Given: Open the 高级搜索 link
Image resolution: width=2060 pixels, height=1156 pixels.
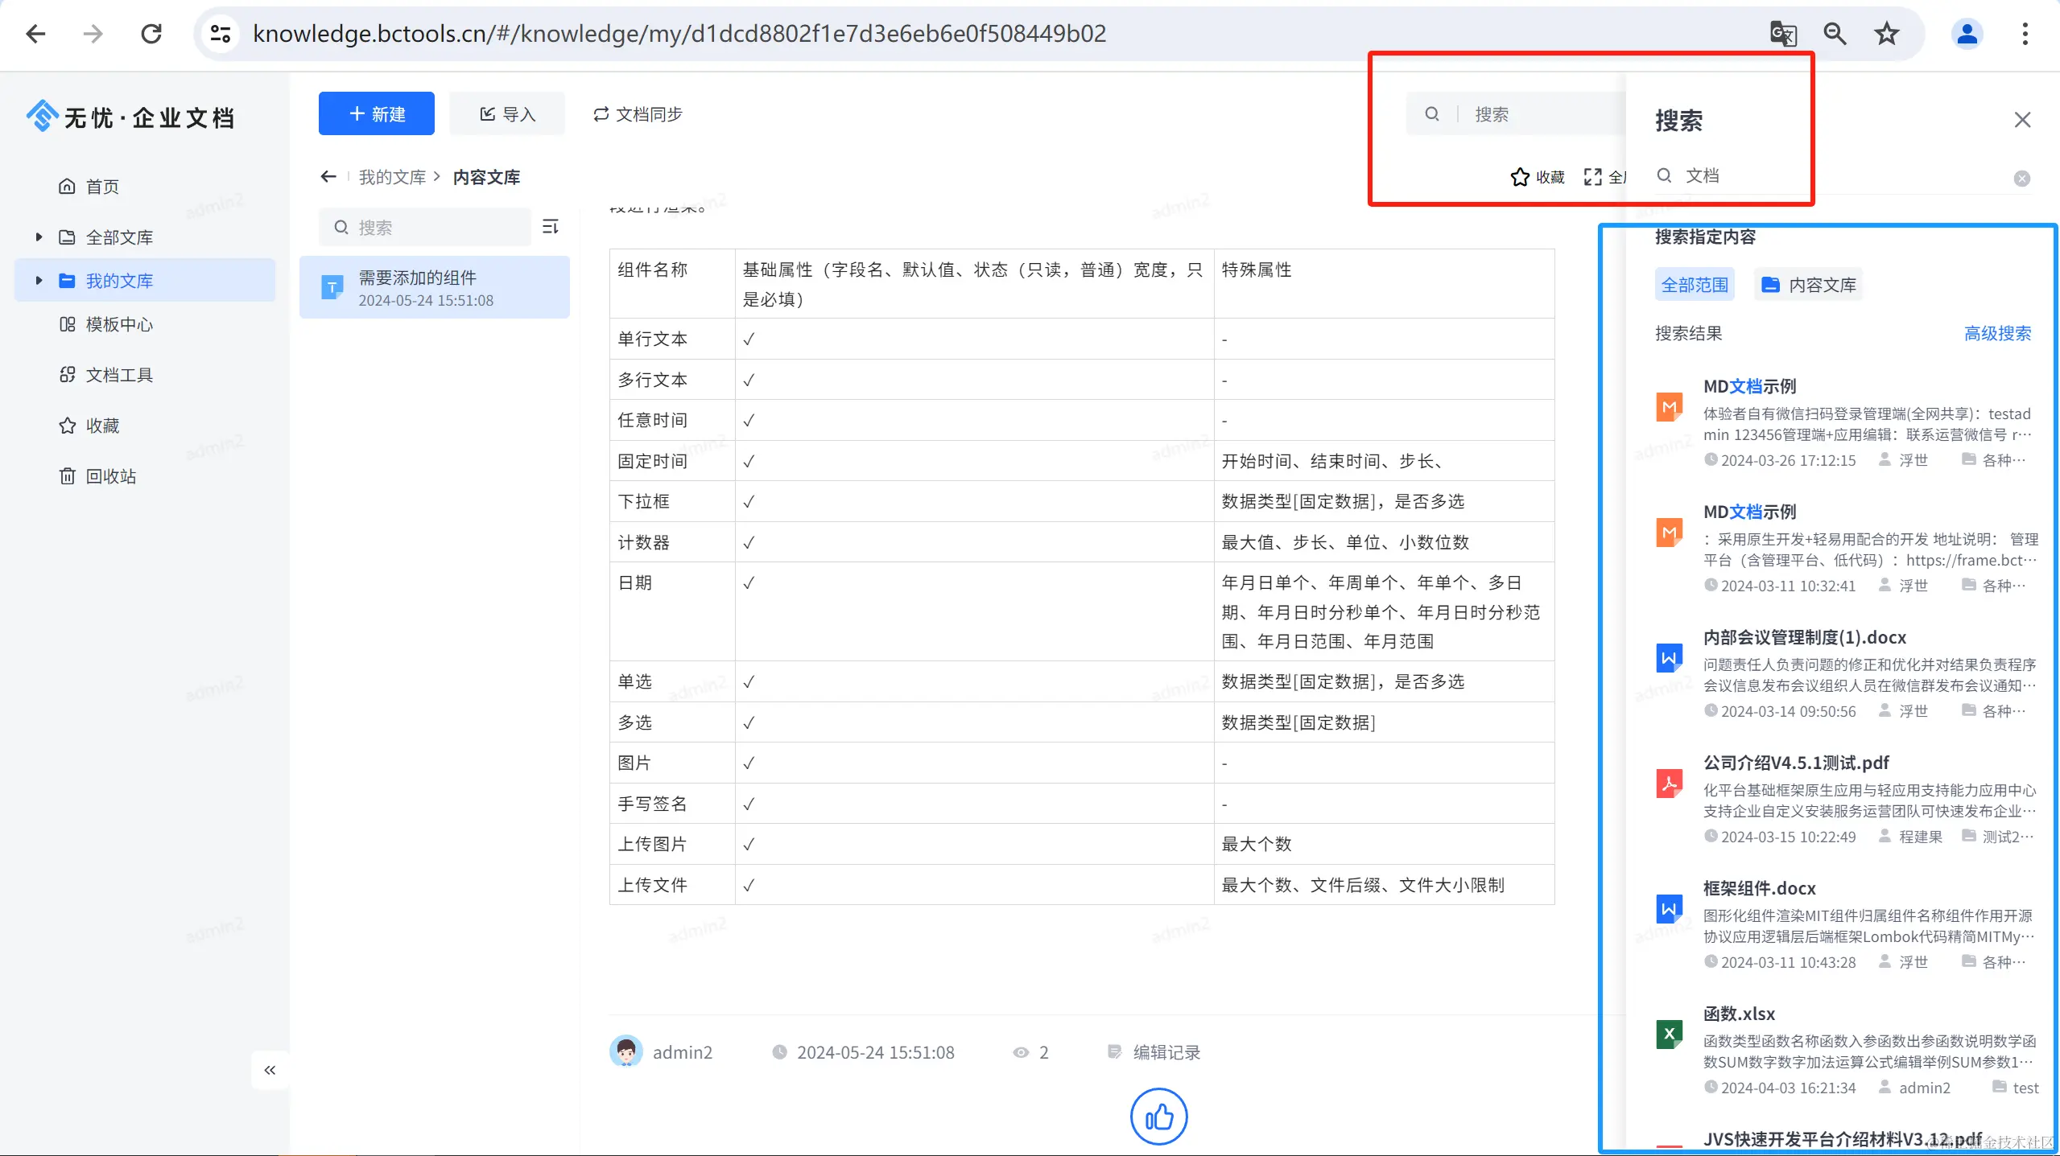Looking at the screenshot, I should pos(1997,333).
